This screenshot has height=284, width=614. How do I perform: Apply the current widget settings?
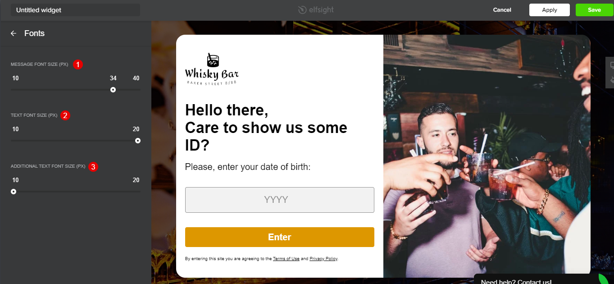(x=550, y=10)
